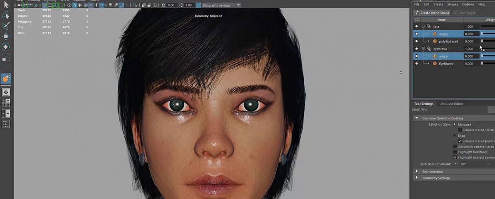Viewport: 495px width, 199px height.
Task: Toggle visibility of the polySurface6 target
Action: coord(416,42)
